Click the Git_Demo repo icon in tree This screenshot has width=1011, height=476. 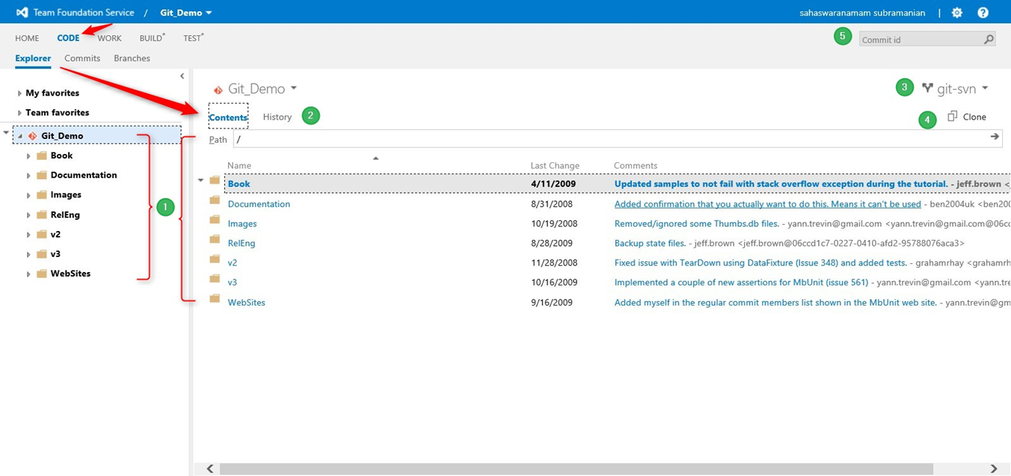[x=32, y=136]
